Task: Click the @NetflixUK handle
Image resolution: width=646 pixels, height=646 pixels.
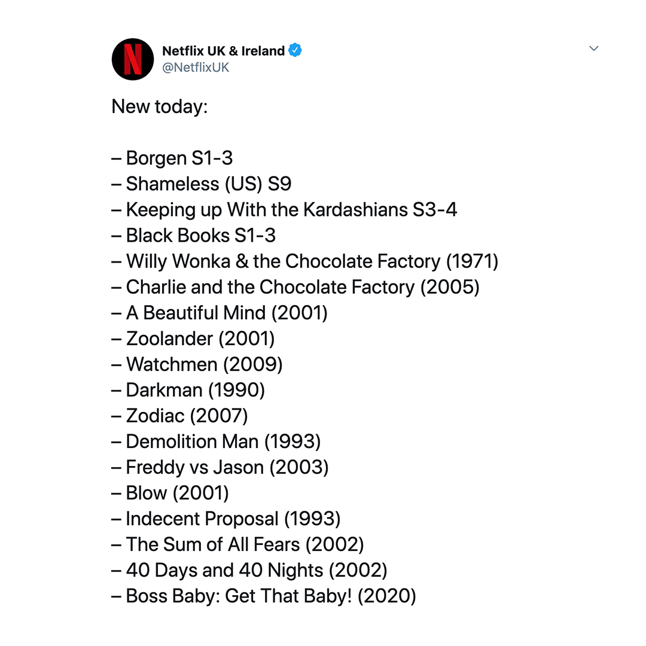Action: point(196,67)
